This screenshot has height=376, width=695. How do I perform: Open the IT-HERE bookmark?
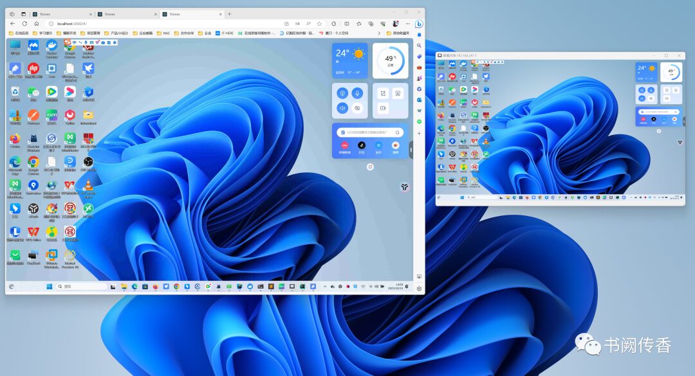click(225, 33)
